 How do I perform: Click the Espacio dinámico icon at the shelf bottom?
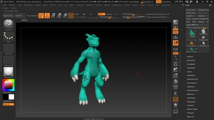pyautogui.click(x=176, y=111)
